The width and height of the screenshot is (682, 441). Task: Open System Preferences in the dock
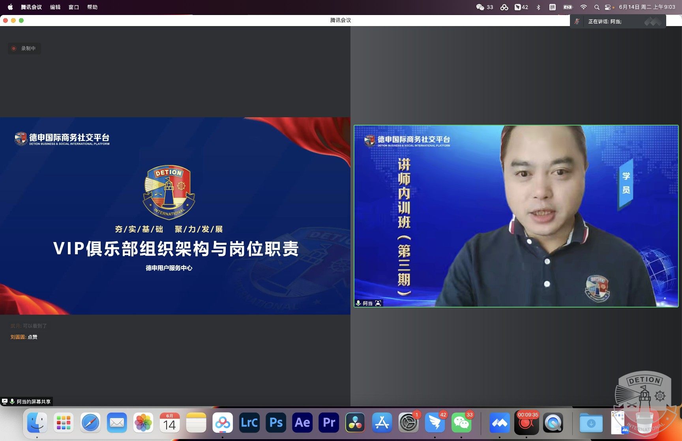click(x=408, y=423)
